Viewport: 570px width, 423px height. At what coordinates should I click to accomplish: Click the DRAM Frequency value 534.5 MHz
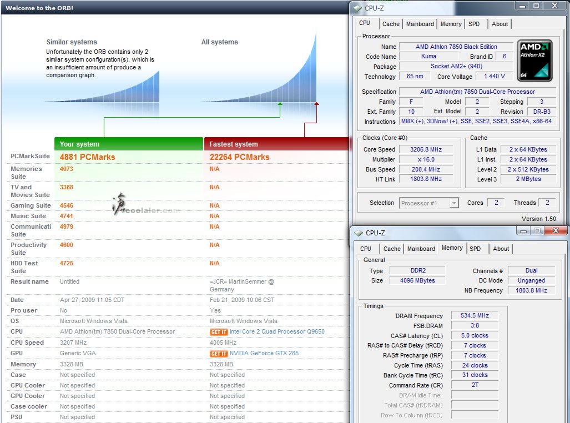click(x=475, y=316)
